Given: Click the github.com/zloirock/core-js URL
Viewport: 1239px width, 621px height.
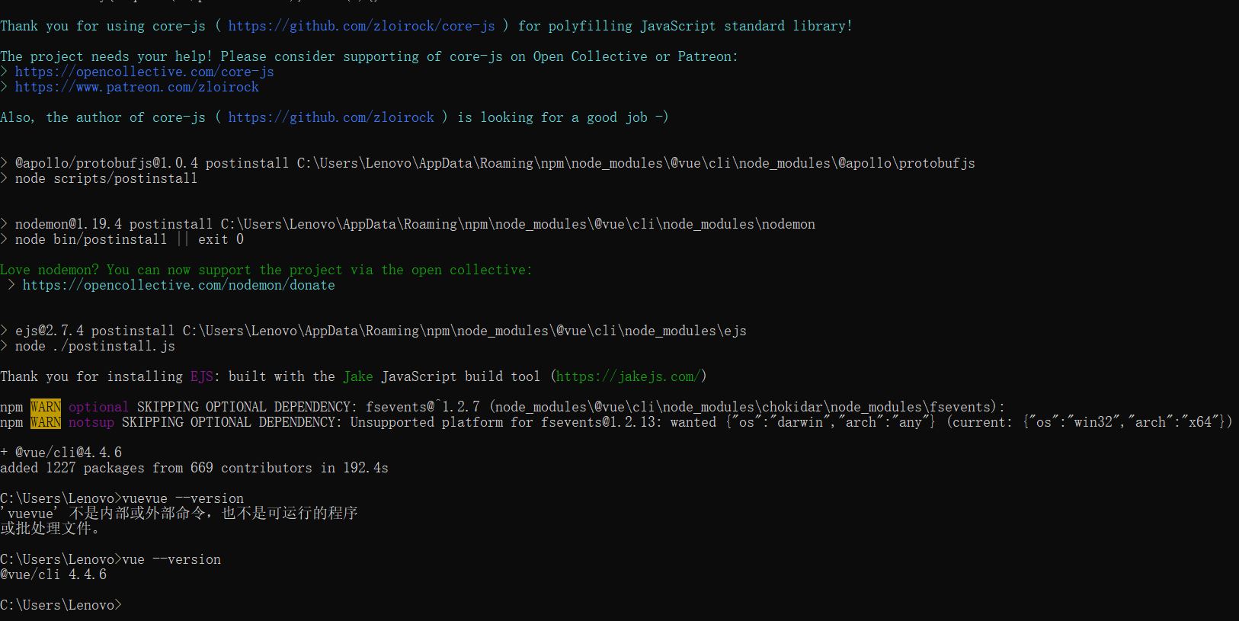Looking at the screenshot, I should (361, 26).
